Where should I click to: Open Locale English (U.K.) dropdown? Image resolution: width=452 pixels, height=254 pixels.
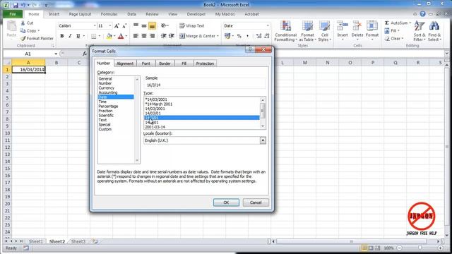[263, 140]
